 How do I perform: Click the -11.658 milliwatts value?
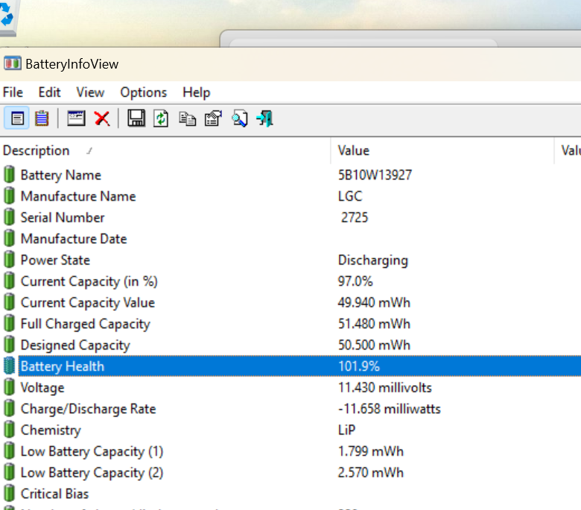[389, 409]
